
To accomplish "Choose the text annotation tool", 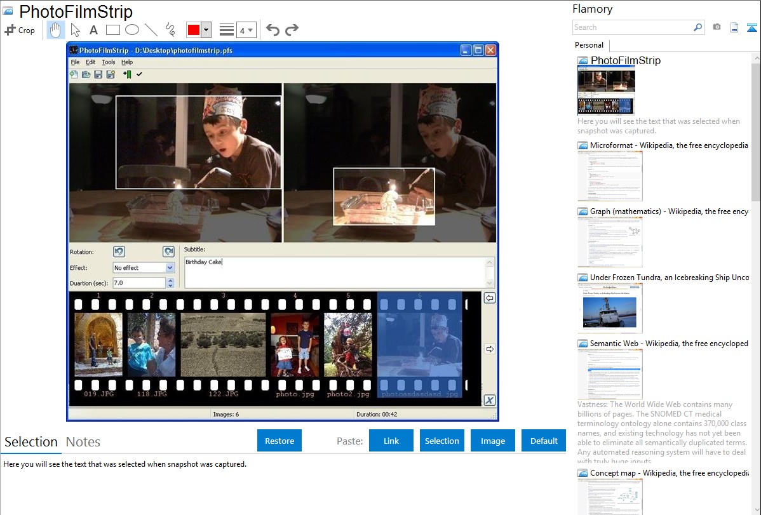I will coord(93,30).
